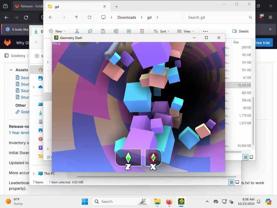Open Windows Start menu
The width and height of the screenshot is (277, 208).
coord(85,201)
